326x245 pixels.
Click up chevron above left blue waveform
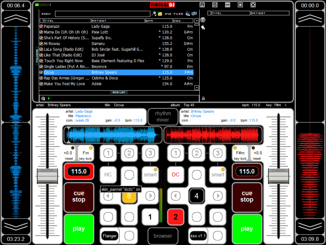click(x=16, y=18)
